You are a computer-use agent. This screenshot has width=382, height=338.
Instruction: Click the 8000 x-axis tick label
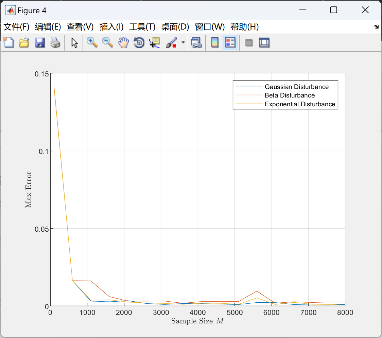pyautogui.click(x=345, y=313)
